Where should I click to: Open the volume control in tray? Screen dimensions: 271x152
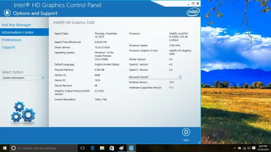click(249, 148)
